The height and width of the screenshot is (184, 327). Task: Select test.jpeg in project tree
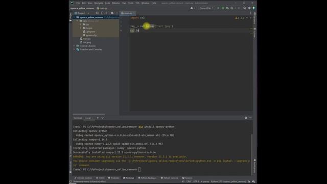coord(85,42)
